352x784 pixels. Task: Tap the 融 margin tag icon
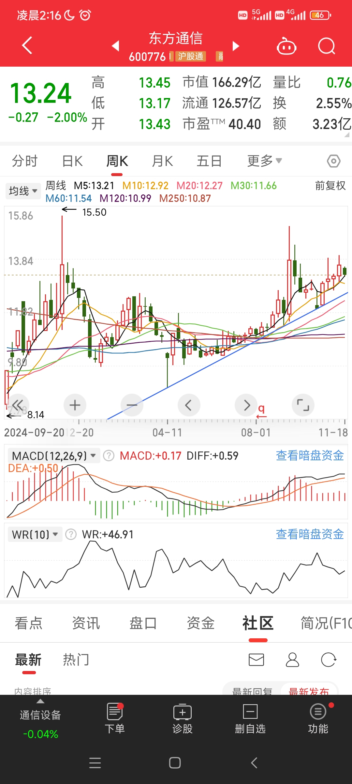tap(220, 57)
